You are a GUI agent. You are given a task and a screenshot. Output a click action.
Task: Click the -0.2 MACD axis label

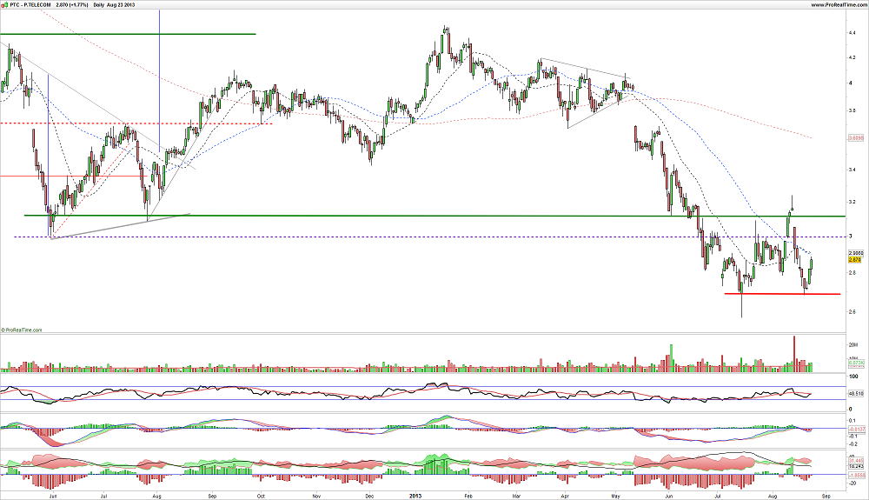tap(852, 444)
